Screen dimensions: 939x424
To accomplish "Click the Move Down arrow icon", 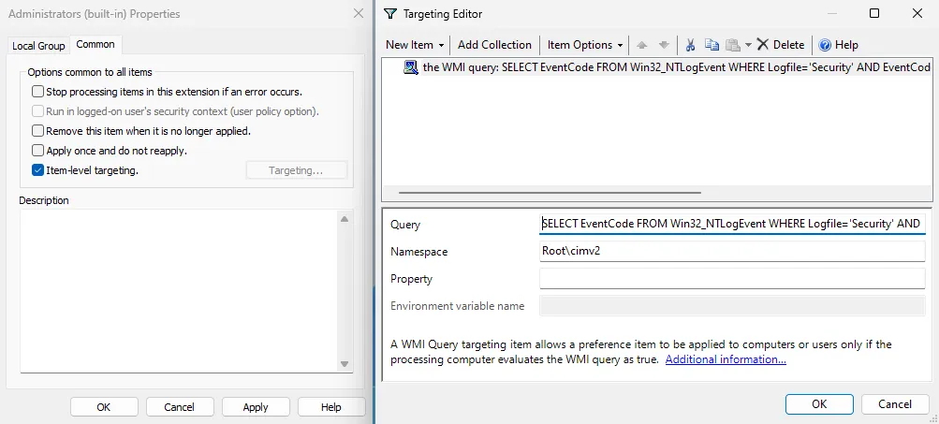I will click(x=664, y=45).
